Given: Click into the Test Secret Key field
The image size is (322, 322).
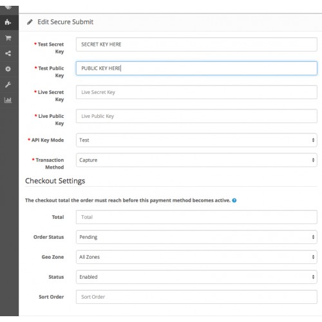Looking at the screenshot, I should tap(196, 44).
